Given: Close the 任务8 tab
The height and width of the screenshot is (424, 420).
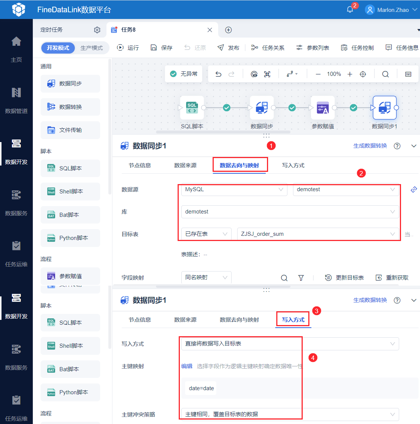Looking at the screenshot, I should (210, 30).
